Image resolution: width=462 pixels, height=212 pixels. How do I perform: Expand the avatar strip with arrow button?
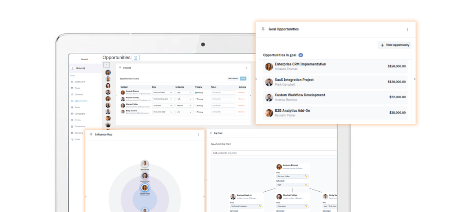(x=106, y=65)
